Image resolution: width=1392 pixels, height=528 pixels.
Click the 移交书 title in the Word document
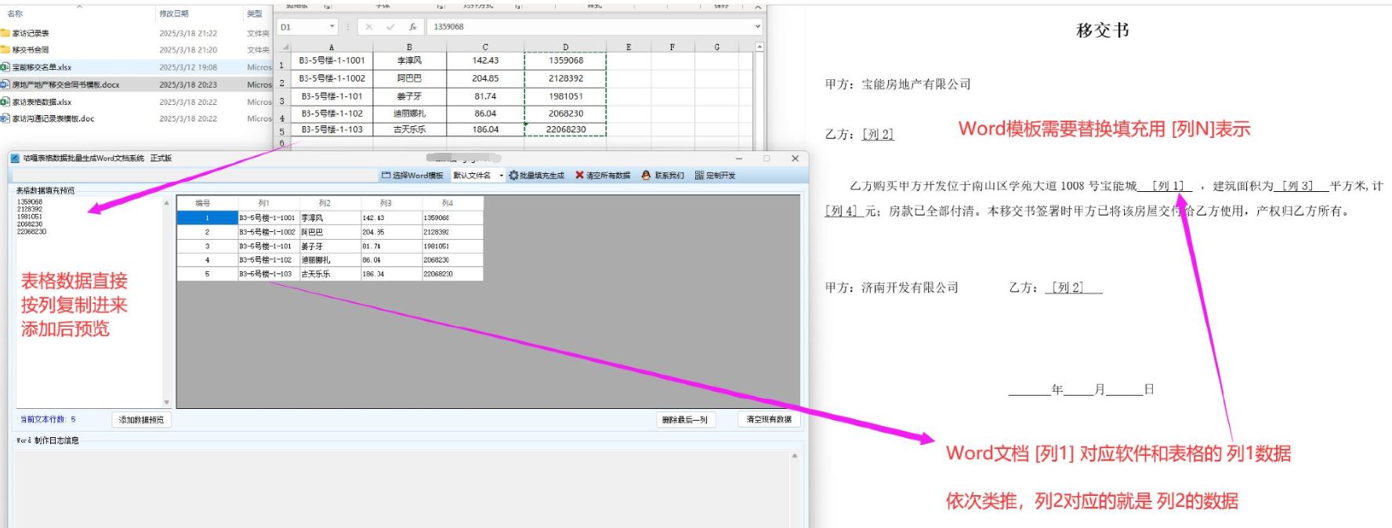1103,31
